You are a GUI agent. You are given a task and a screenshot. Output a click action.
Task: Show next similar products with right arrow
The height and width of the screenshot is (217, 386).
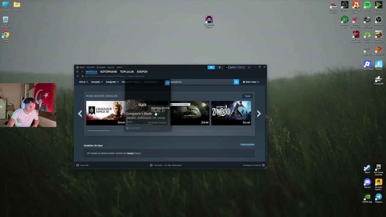[259, 113]
